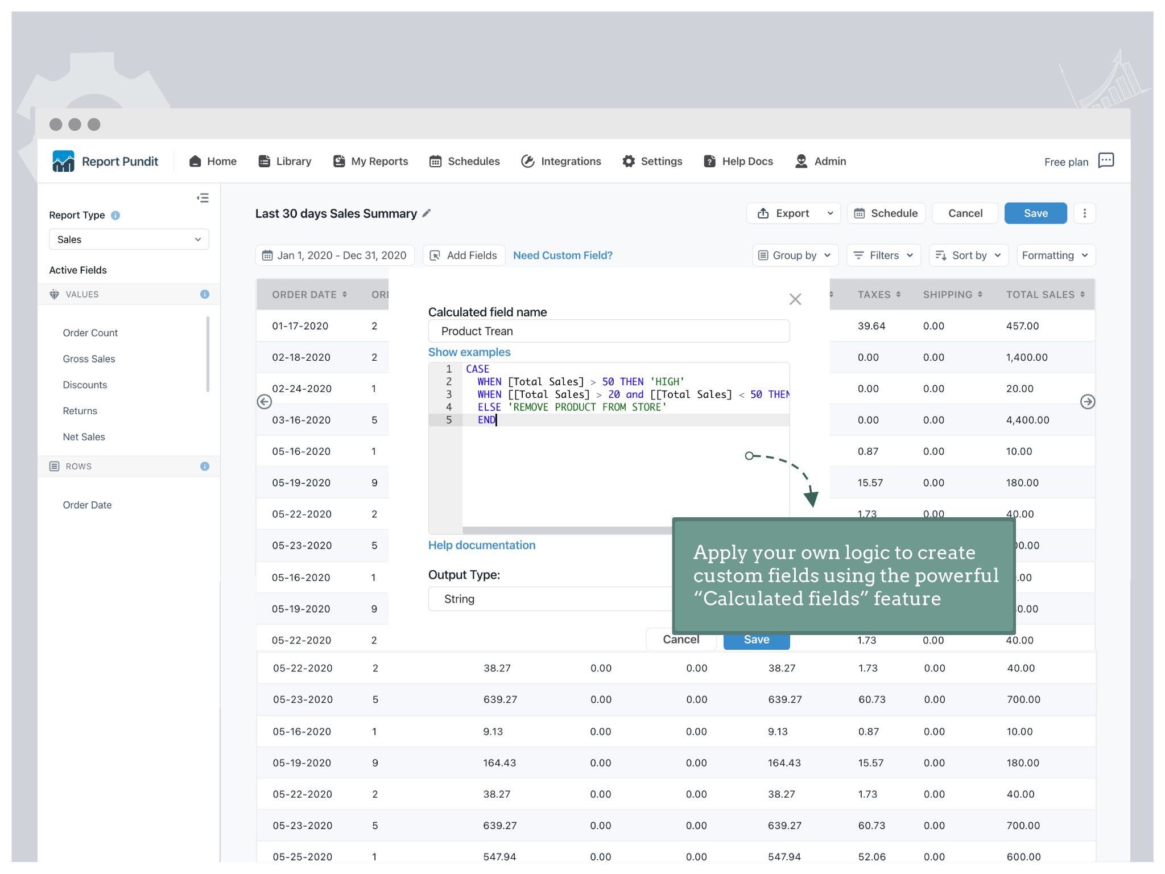Go to My Reports menu
This screenshot has width=1165, height=874.
(371, 162)
